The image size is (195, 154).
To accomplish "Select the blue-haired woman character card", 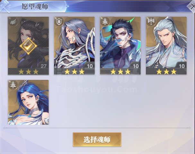I will coord(28,102).
